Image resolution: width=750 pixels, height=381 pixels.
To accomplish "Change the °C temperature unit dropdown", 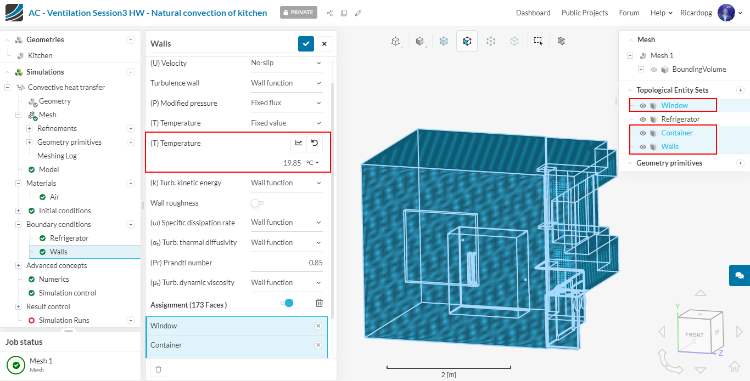I will [x=312, y=163].
